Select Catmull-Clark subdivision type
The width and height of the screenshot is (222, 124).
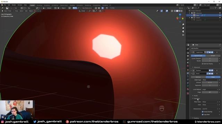[198, 56]
